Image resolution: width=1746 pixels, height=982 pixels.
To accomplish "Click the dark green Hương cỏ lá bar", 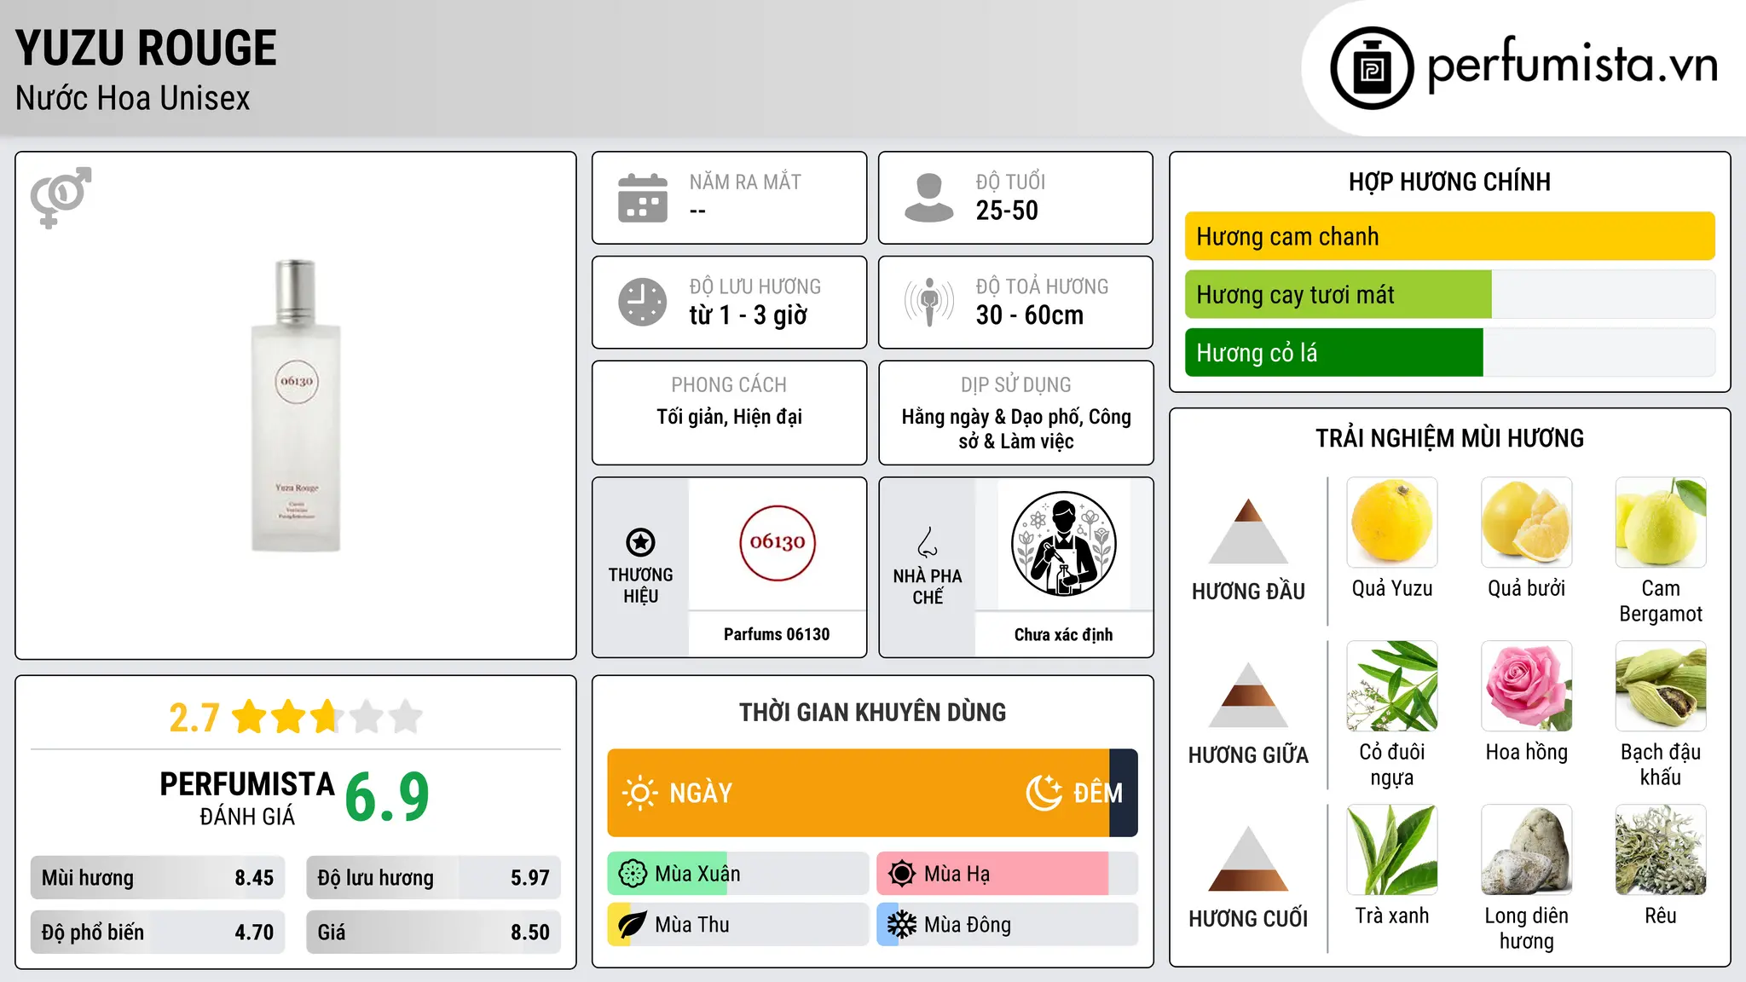I will [x=1334, y=353].
